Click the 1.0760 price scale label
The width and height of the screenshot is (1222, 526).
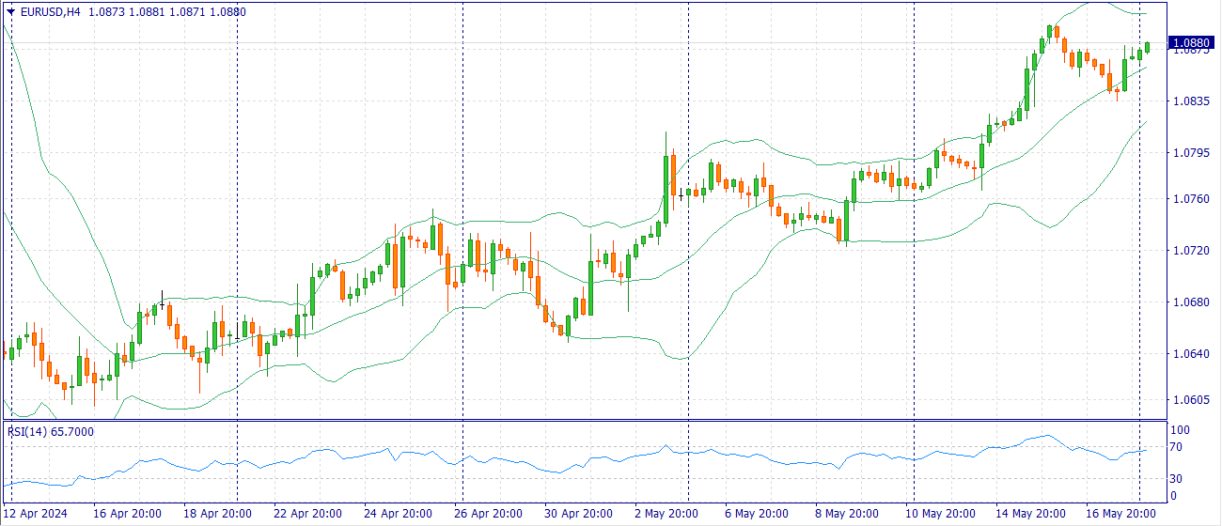1193,199
